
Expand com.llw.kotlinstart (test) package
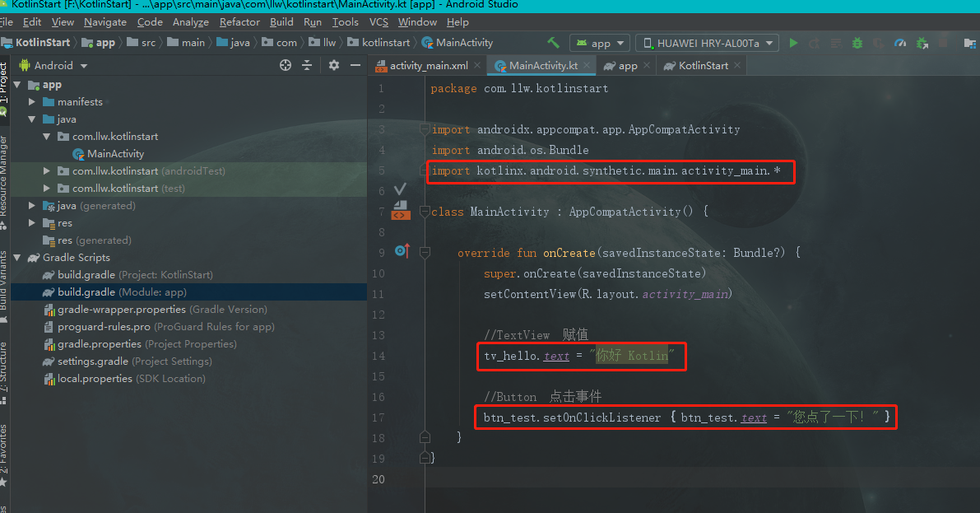coord(47,189)
